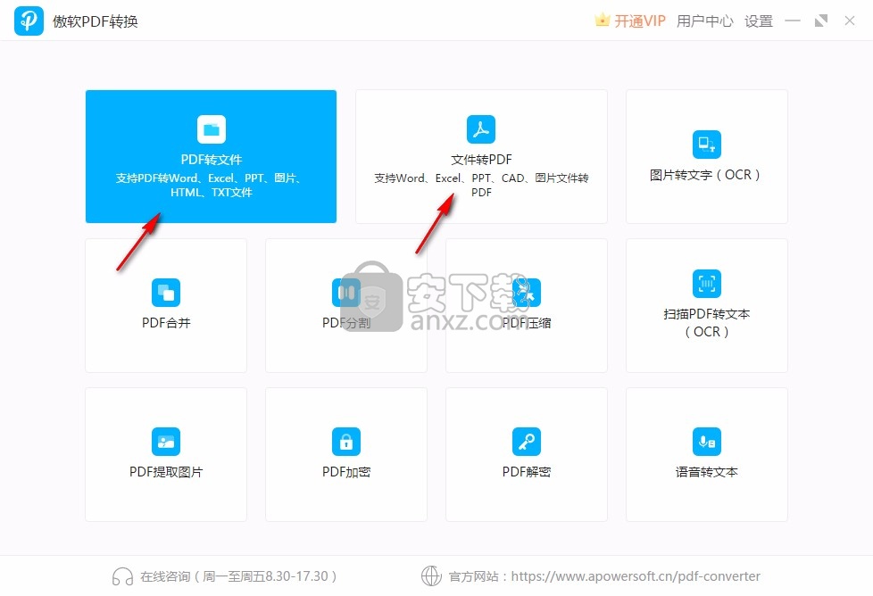Open the 语音转文本 label
The image size is (873, 596).
(707, 472)
